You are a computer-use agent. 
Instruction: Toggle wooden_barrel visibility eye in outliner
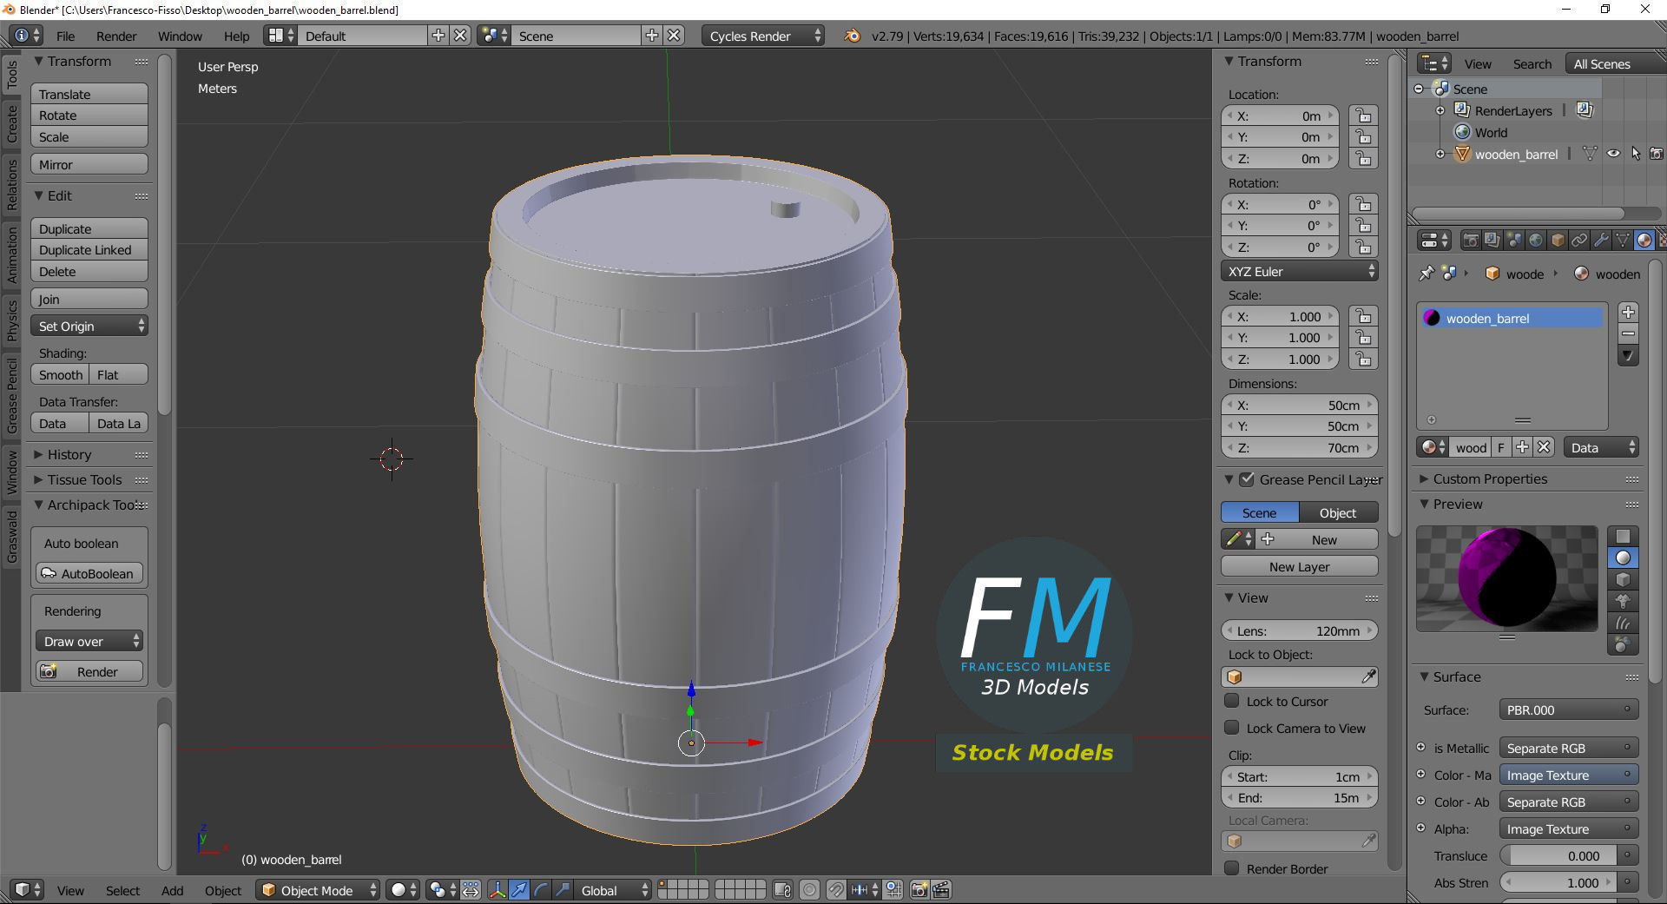(1613, 154)
